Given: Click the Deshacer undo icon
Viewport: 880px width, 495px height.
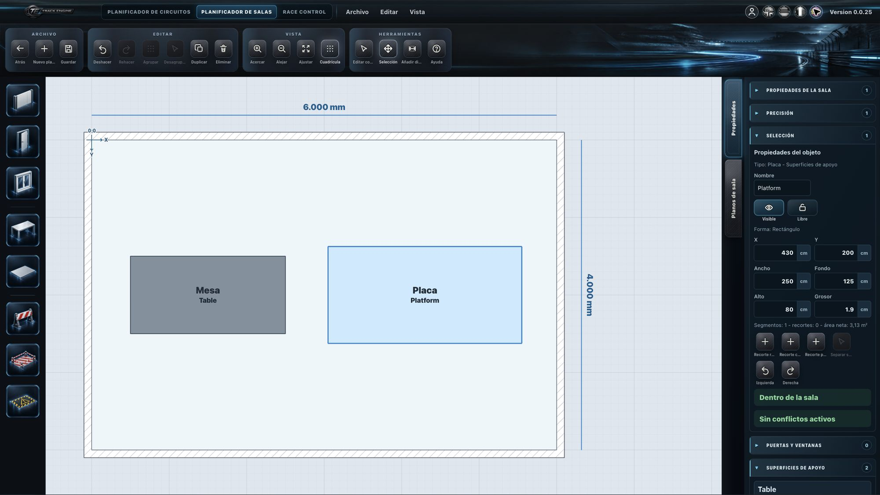Looking at the screenshot, I should coord(102,49).
